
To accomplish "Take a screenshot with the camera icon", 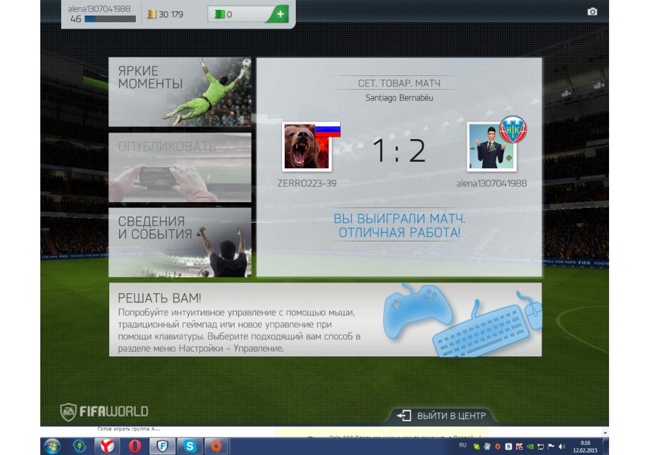I will tap(592, 12).
